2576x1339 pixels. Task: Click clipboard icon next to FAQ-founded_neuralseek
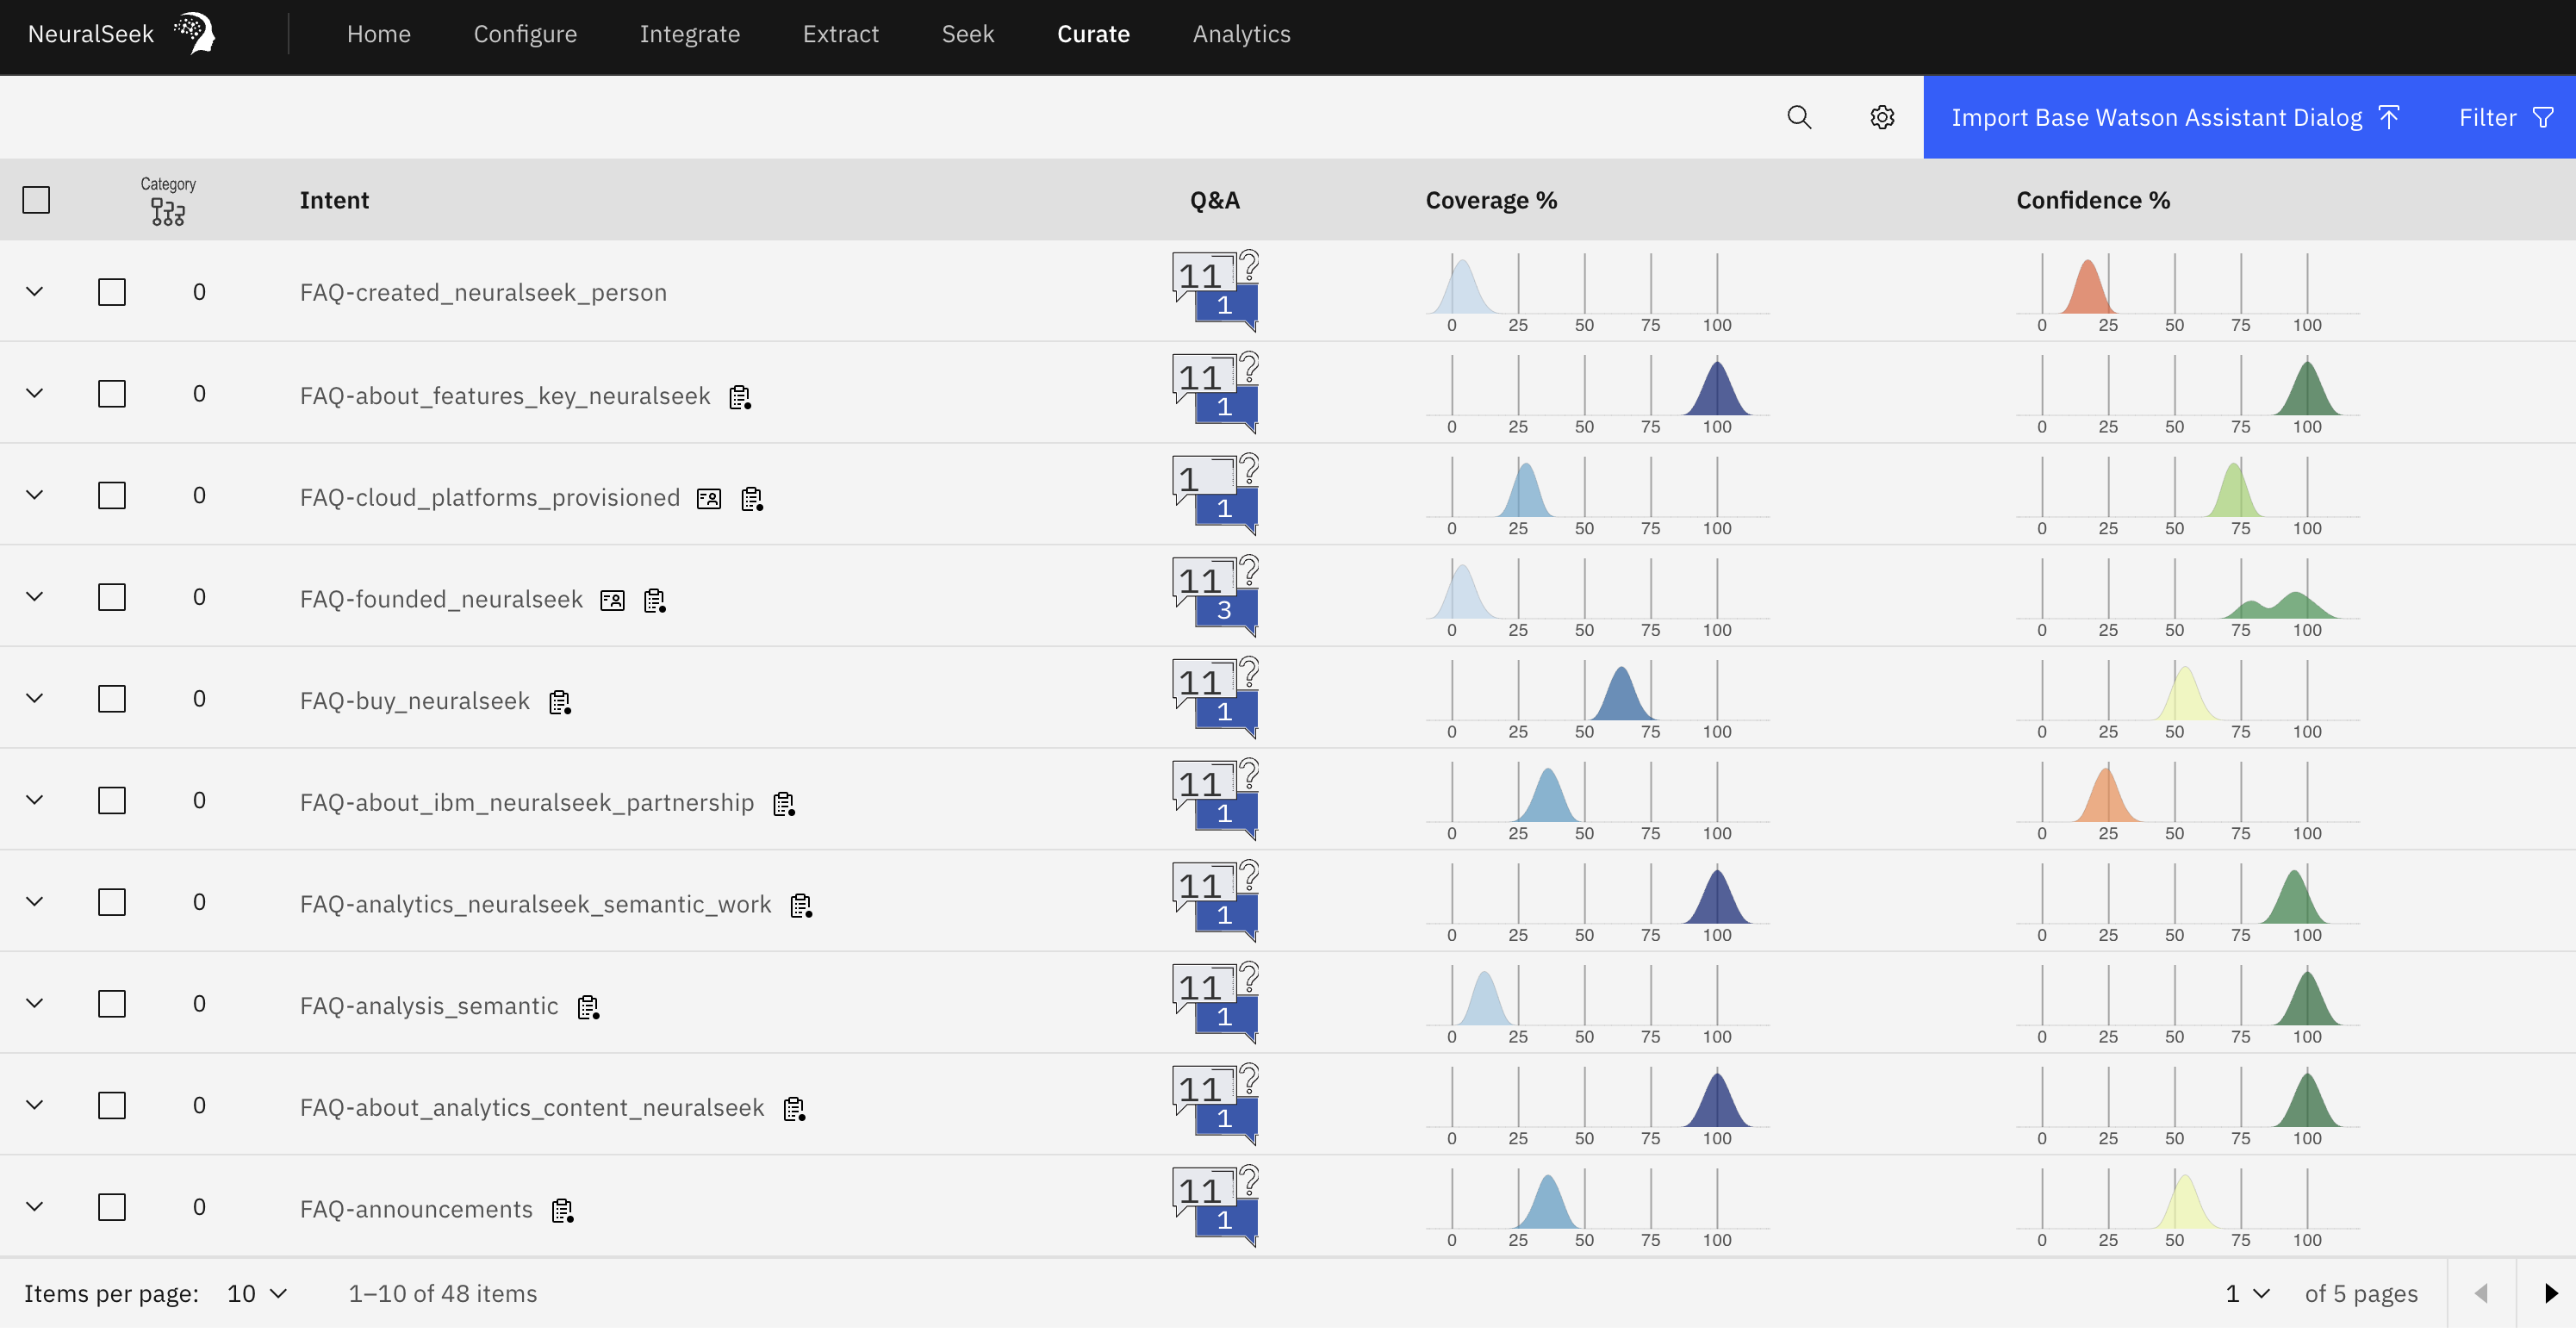pyautogui.click(x=655, y=602)
